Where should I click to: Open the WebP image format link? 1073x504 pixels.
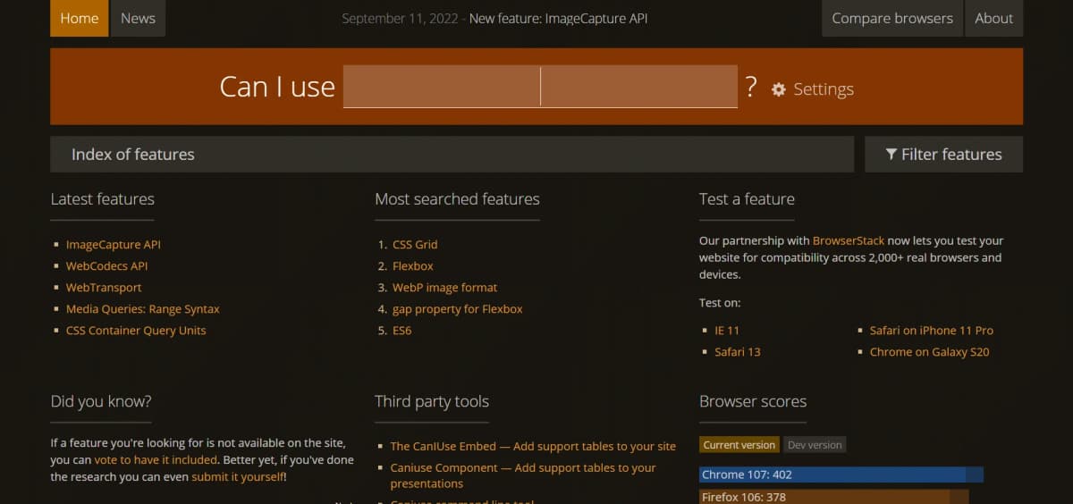[444, 288]
